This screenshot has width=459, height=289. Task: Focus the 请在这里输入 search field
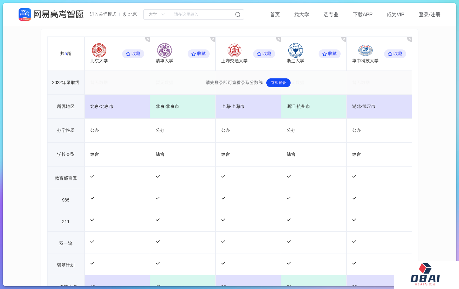pyautogui.click(x=201, y=14)
